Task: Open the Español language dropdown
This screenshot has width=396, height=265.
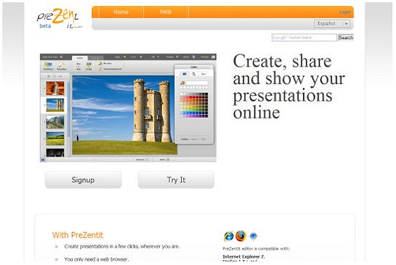Action: (x=332, y=23)
